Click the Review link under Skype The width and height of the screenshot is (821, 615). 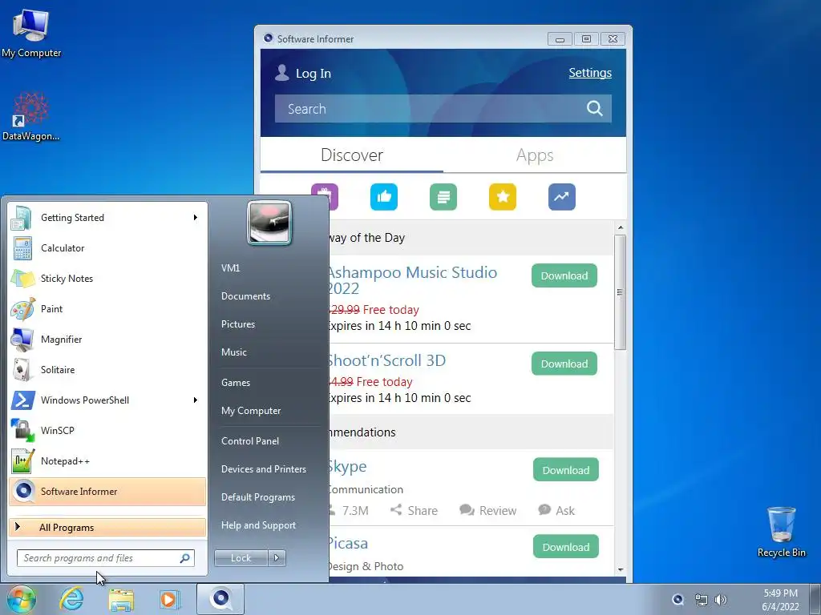click(x=488, y=510)
